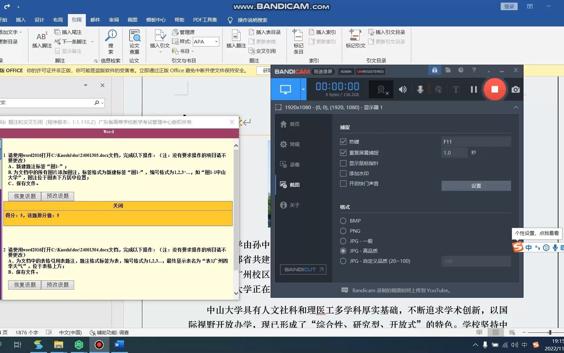Click the 关闭 bar in exam panel
This screenshot has width=564, height=353.
[118, 206]
